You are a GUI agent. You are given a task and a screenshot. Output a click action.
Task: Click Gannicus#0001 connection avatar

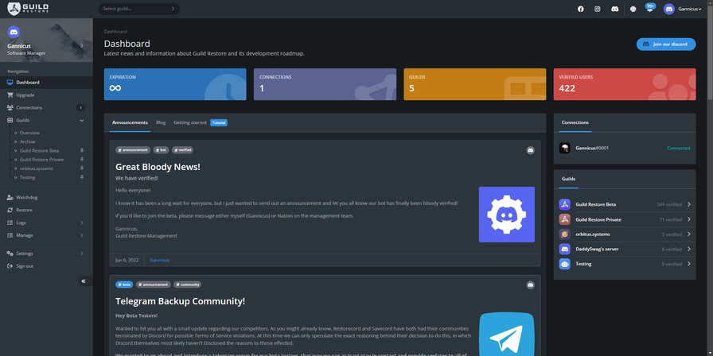coord(565,148)
